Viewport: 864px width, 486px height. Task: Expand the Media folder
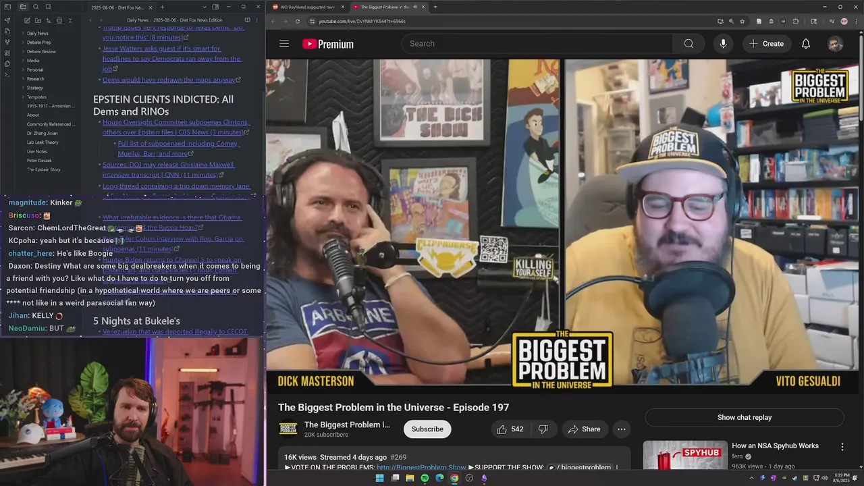tap(33, 61)
